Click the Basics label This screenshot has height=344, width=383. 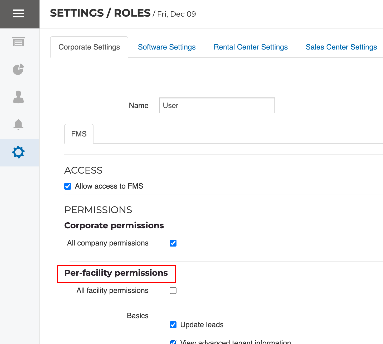(x=138, y=316)
